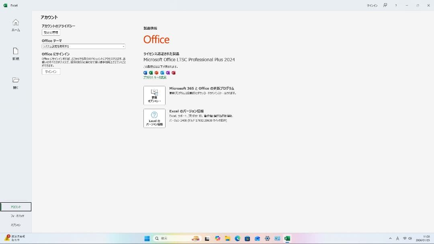Open Task View from the taskbar

coord(207,238)
